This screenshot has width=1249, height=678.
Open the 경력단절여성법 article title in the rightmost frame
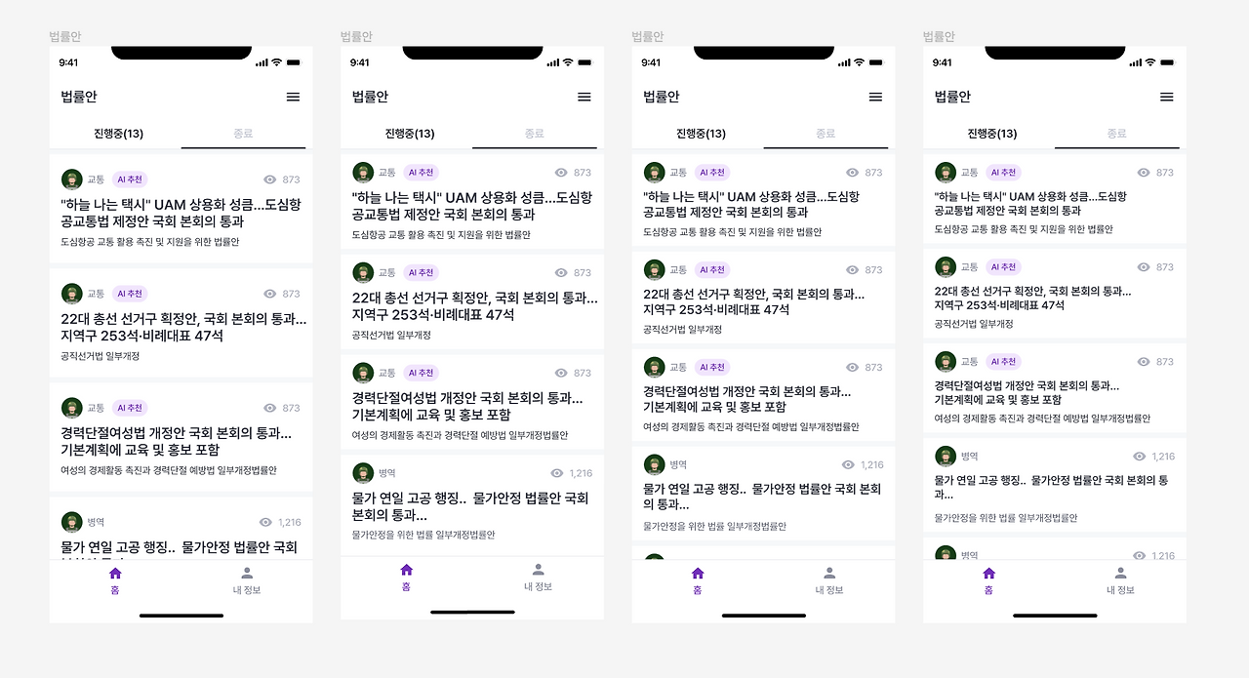[1027, 393]
